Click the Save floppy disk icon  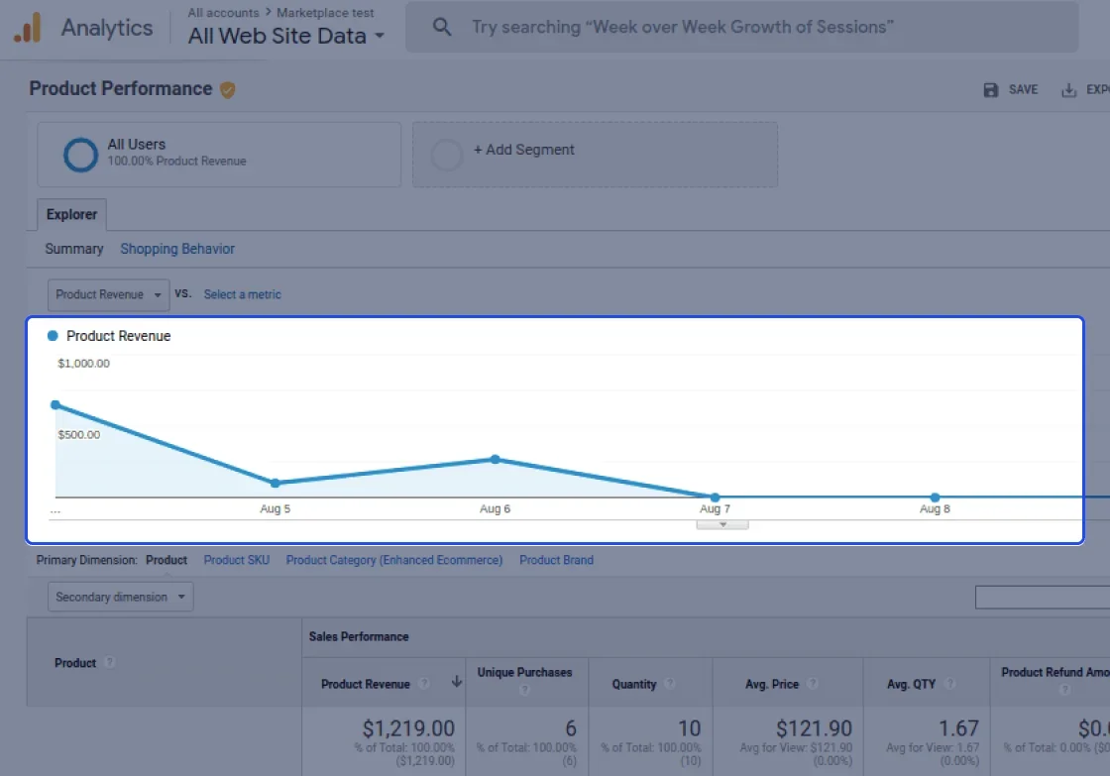tap(990, 90)
